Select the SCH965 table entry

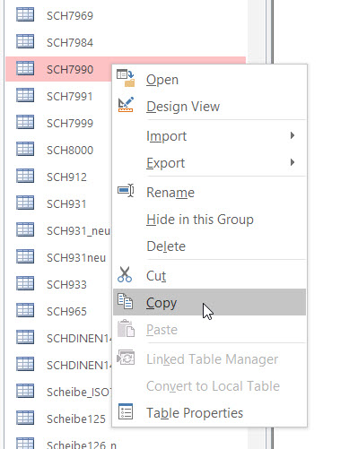pos(58,311)
